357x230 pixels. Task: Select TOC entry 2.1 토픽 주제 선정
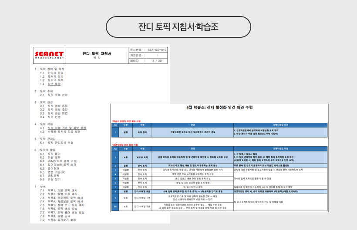click(x=54, y=95)
